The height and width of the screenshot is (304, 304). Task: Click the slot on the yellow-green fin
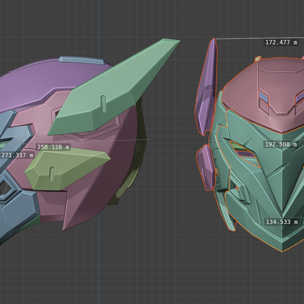pyautogui.click(x=52, y=174)
